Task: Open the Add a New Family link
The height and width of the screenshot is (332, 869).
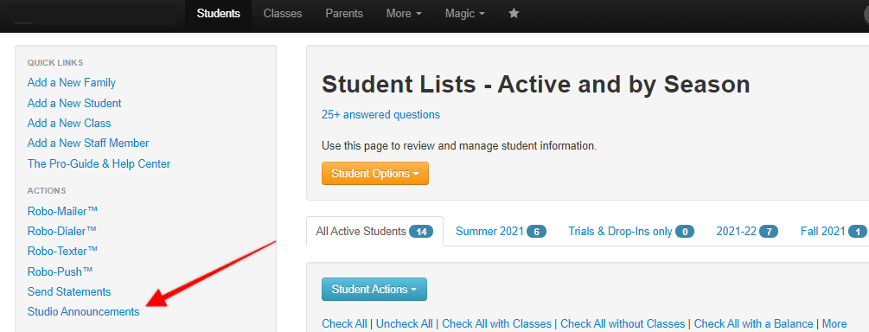Action: 72,83
